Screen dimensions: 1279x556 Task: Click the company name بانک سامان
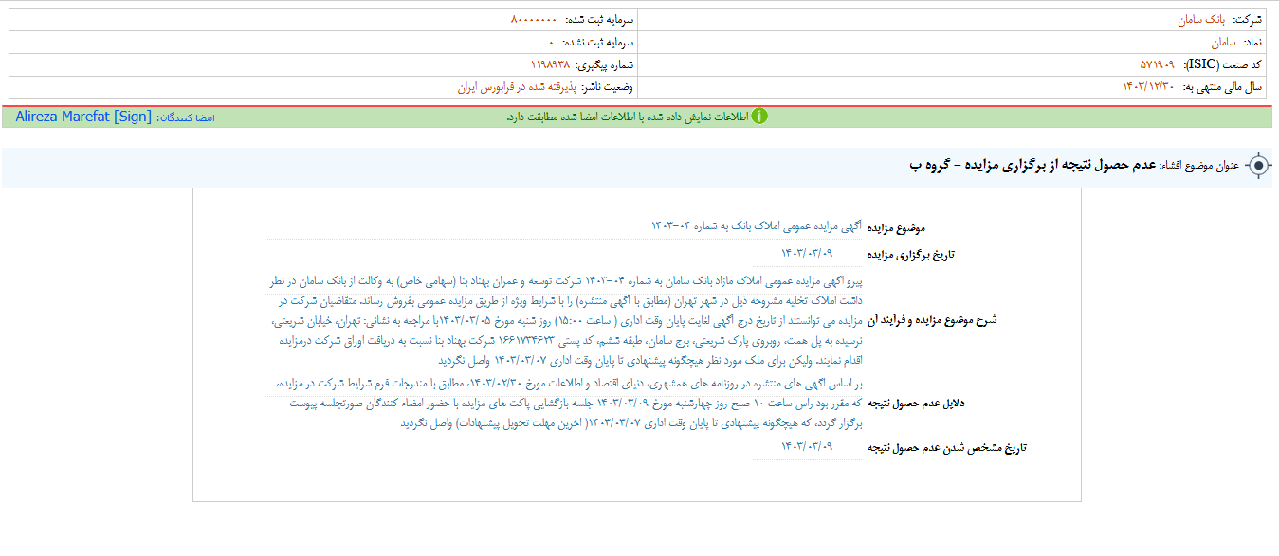pyautogui.click(x=1199, y=19)
